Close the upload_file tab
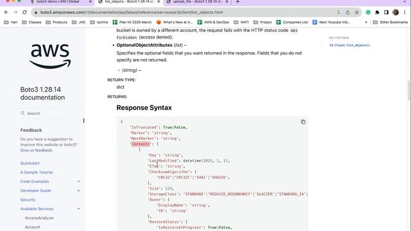The height and width of the screenshot is (231, 411). tap(227, 1)
